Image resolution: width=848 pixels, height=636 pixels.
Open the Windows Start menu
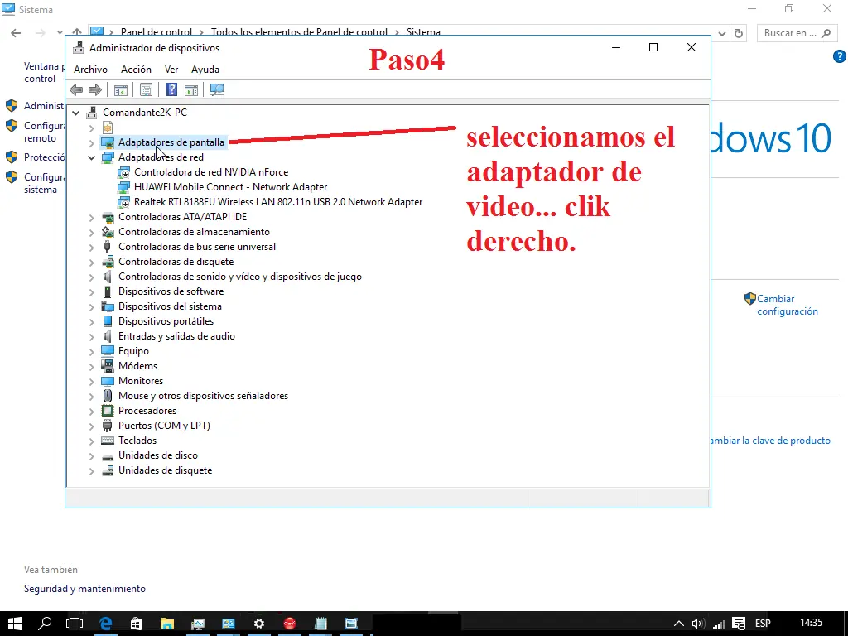click(x=15, y=624)
